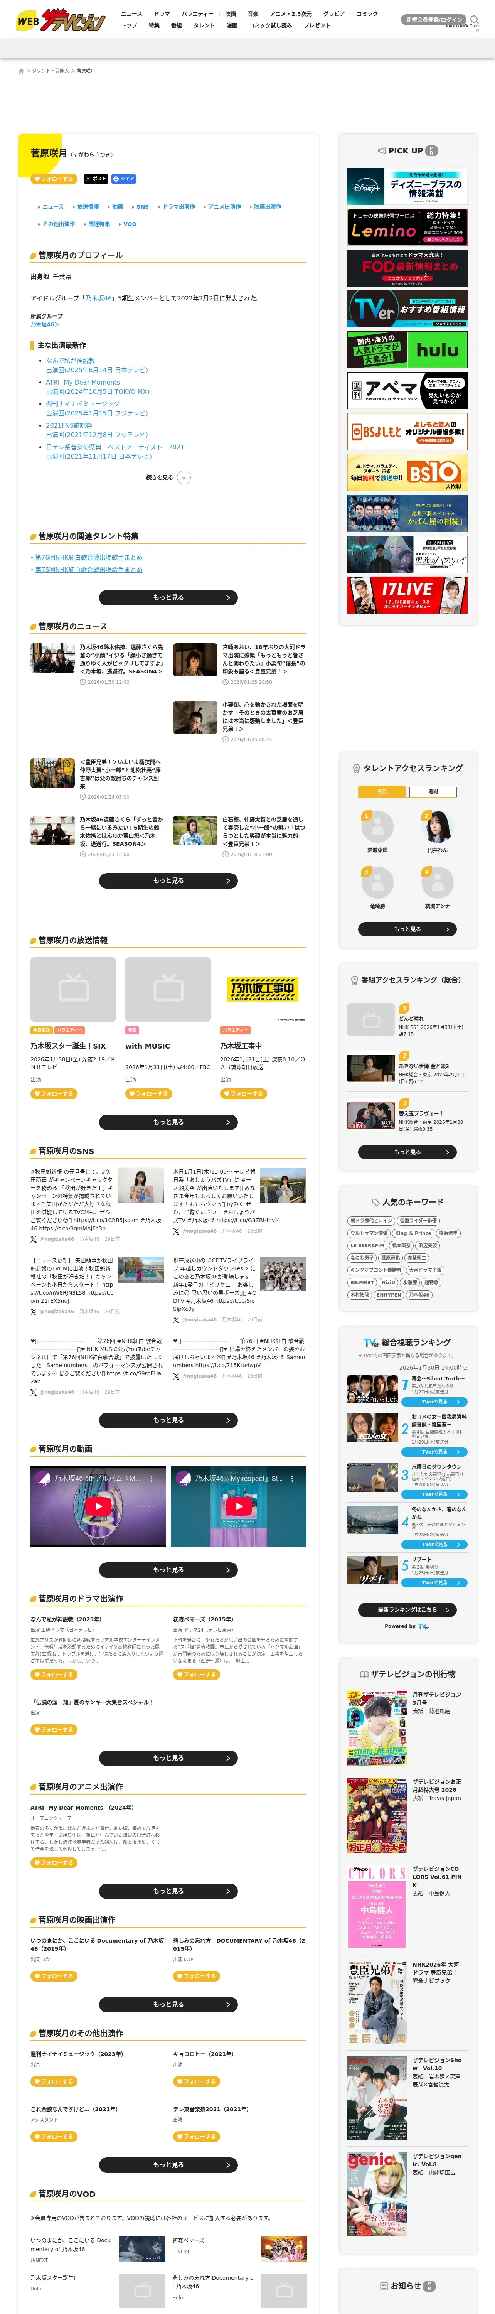Open あきない世傳 金と銀2 thumbnail in the program ranking
This screenshot has height=2314, width=495.
point(370,1067)
